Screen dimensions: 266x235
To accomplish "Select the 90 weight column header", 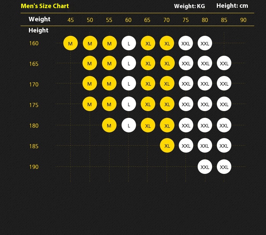I will tap(243, 20).
